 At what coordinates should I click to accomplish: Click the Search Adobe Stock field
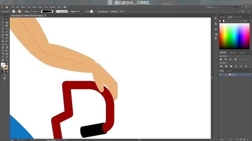228,7
